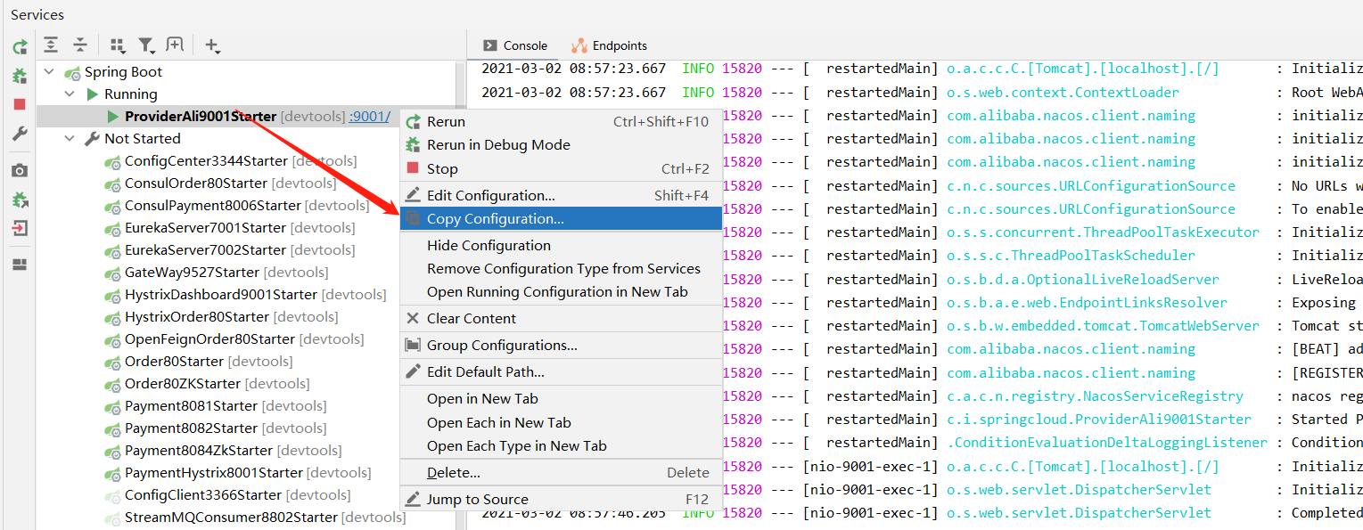The image size is (1363, 530).
Task: Choose Open Each in New Tab
Action: (x=561, y=423)
